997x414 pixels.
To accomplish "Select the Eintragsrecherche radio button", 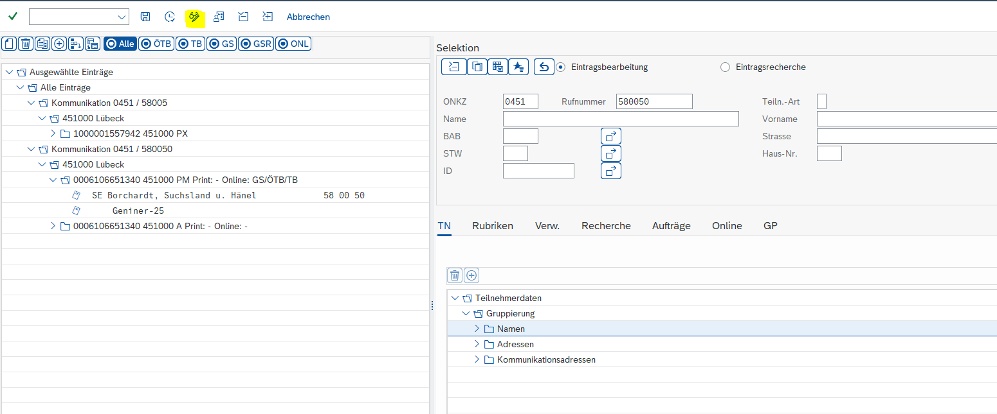I will [725, 67].
